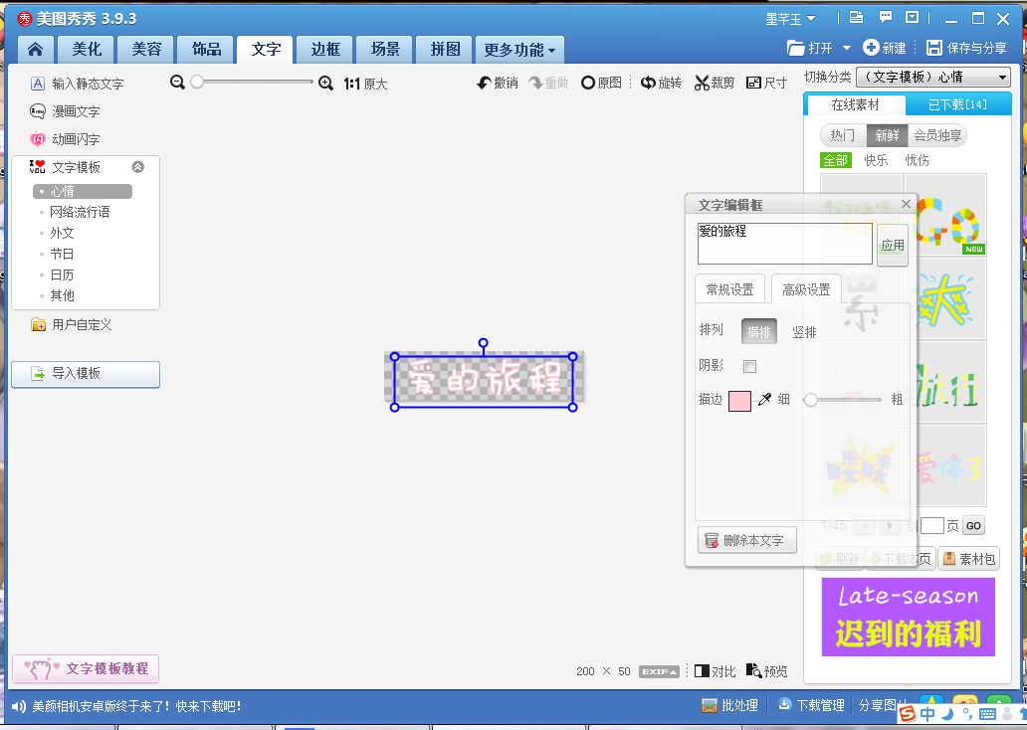Click the stroke thickness slider handle
1027x730 pixels.
[811, 400]
